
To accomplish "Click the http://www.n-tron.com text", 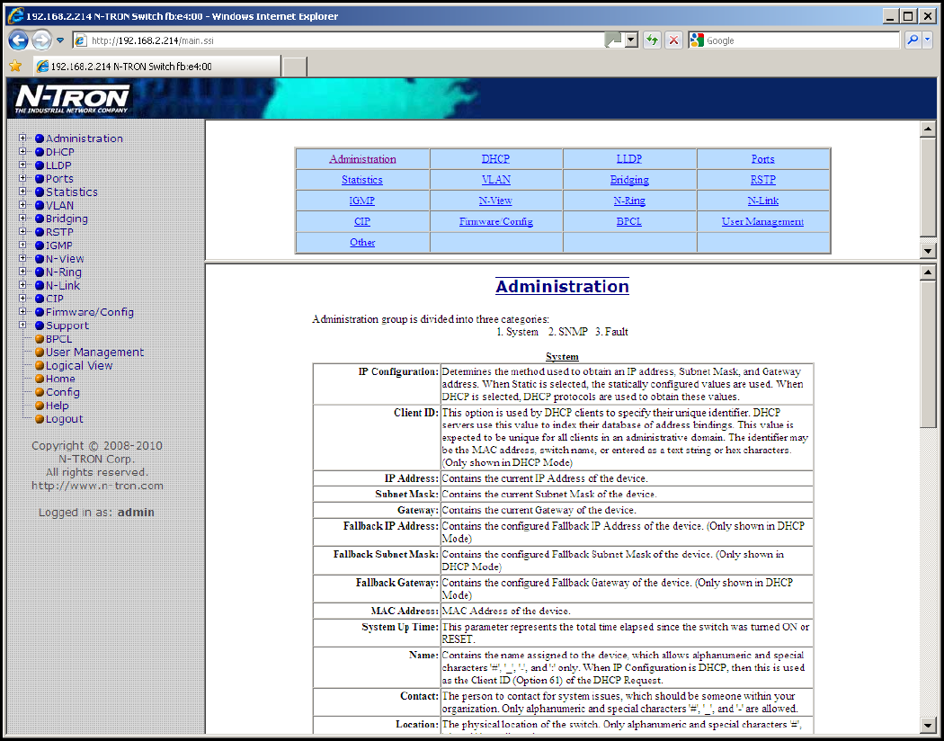I will coord(97,486).
